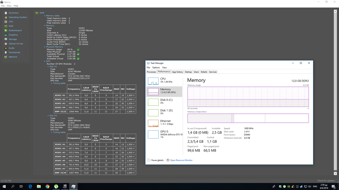Image resolution: width=339 pixels, height=190 pixels.
Task: Collapse the Slot #1 Timing table
Action: coord(52,83)
